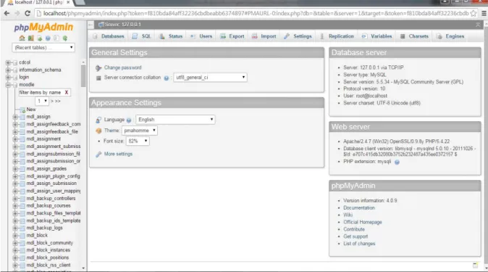
Task: Click the More settings wrench icon
Action: (98, 154)
